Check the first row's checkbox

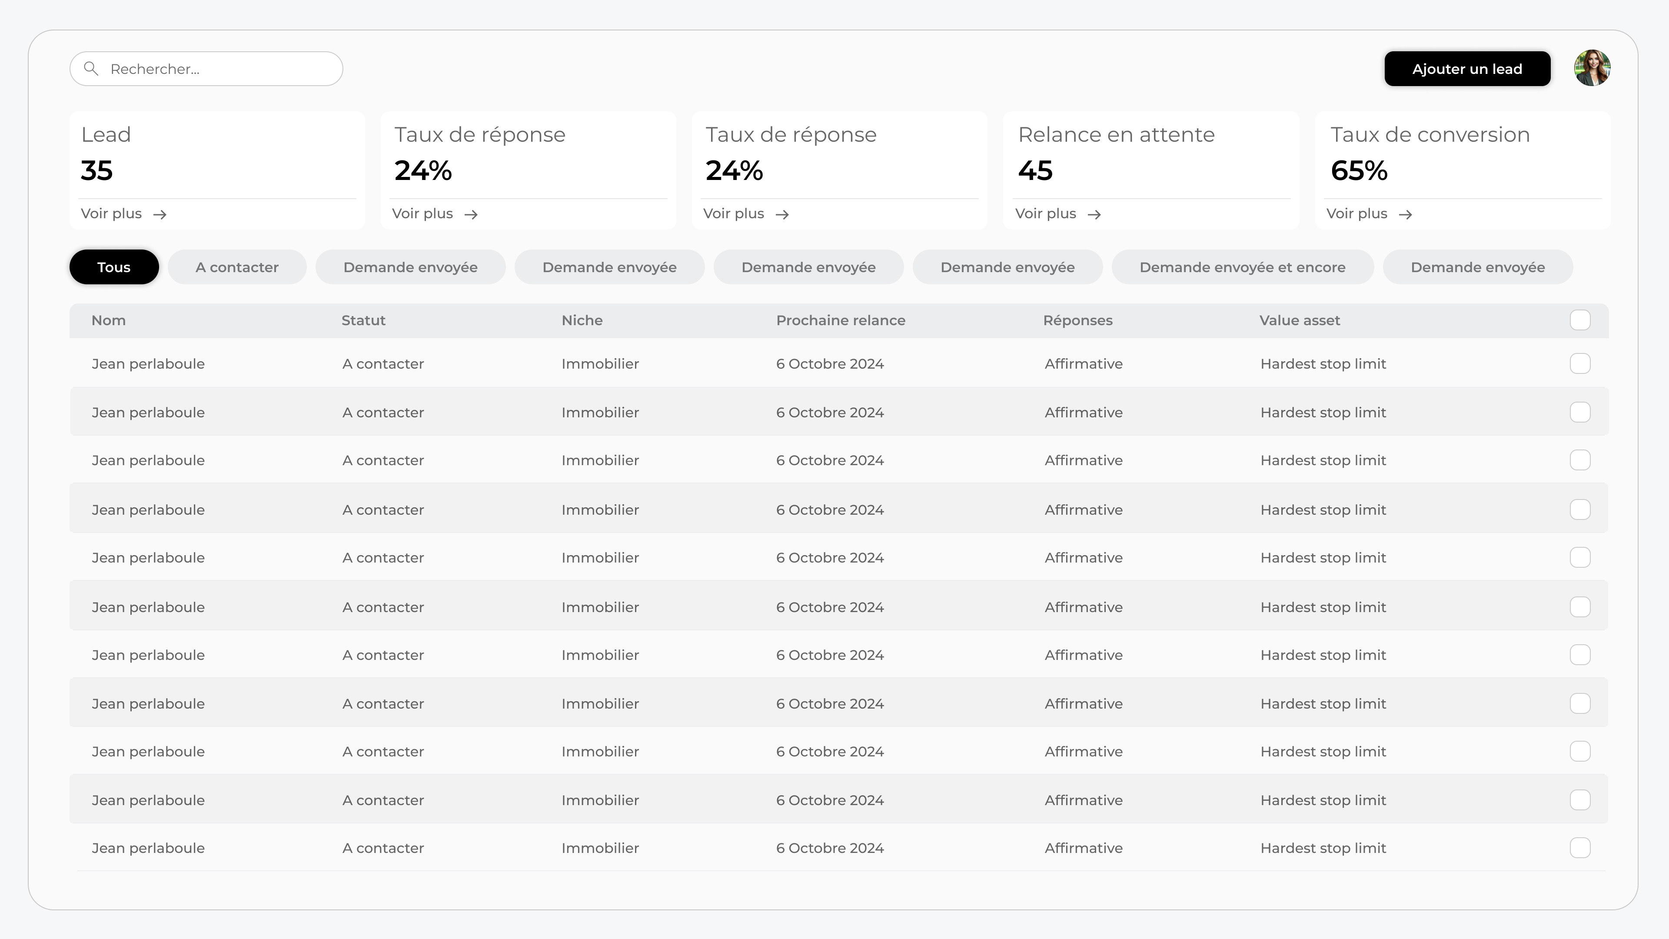click(1579, 363)
